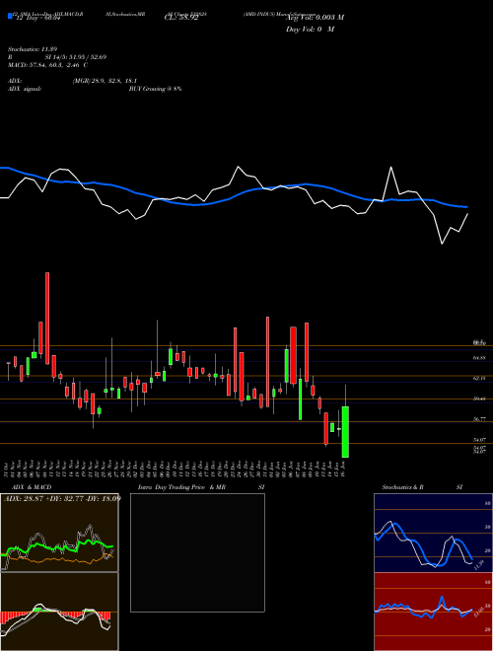Select the "Avg Vol: 0.003 M" readout
The image size is (493, 651).
click(315, 18)
